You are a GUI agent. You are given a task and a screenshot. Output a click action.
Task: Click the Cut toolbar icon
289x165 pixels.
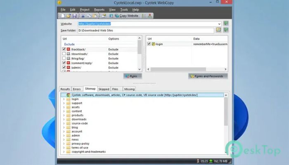pos(83,16)
